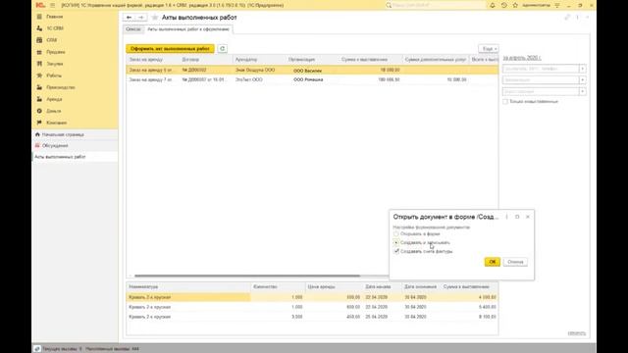Expand the second filter dropdown arrow
Viewport: 628px width, 353px height.
pyautogui.click(x=582, y=80)
